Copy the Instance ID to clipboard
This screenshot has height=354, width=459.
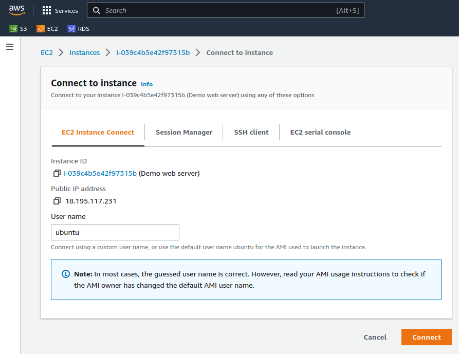click(x=57, y=173)
